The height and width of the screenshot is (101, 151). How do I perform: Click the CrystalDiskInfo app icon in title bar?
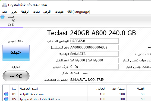coord(5,5)
